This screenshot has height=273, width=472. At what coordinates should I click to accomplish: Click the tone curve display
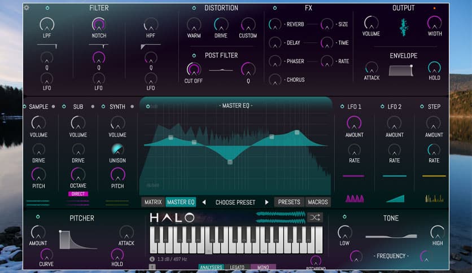(x=391, y=236)
